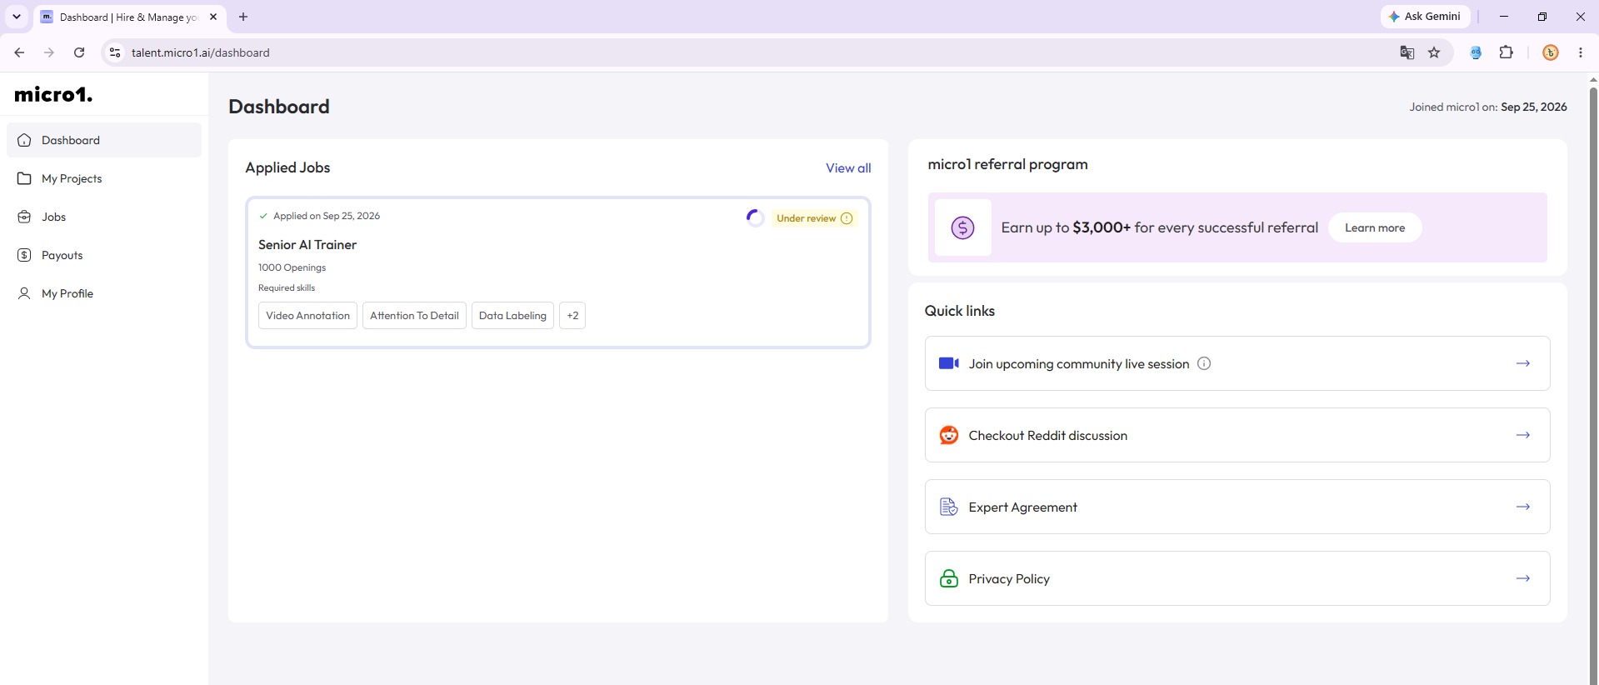The width and height of the screenshot is (1599, 685).
Task: Open Checkout Reddit discussion link
Action: pos(1237,435)
